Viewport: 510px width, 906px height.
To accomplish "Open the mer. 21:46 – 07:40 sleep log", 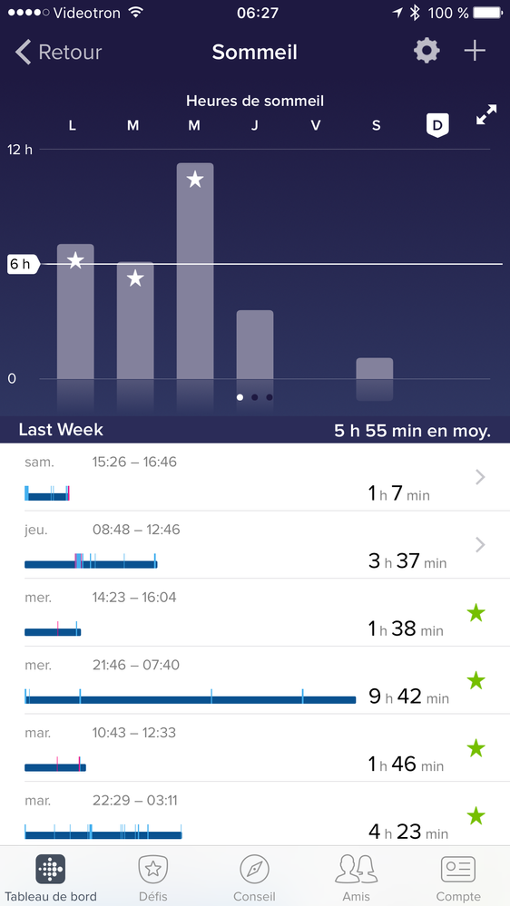I will (x=255, y=680).
